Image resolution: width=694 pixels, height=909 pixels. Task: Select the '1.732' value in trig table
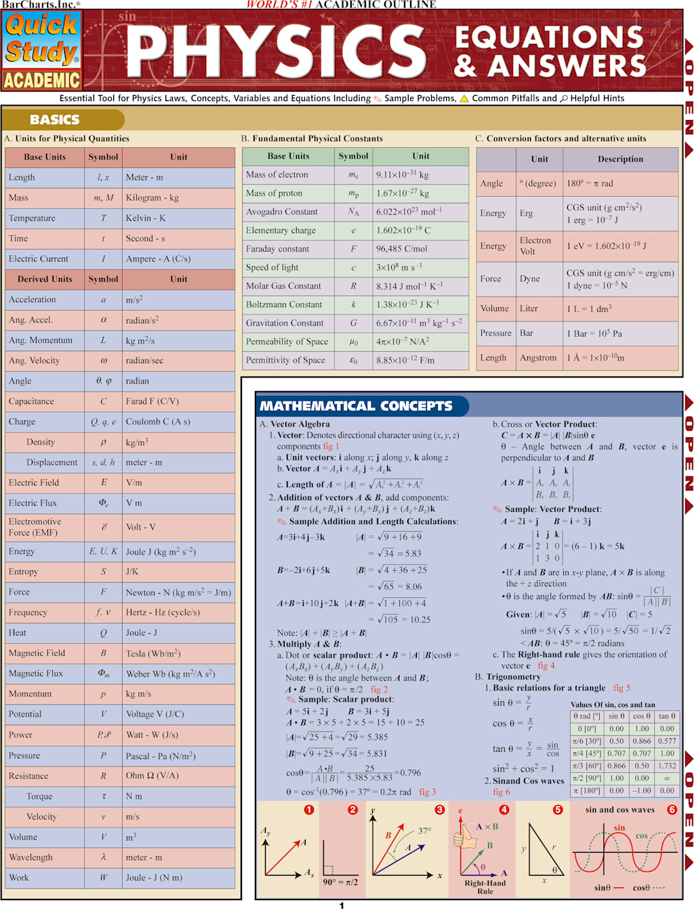pyautogui.click(x=667, y=766)
